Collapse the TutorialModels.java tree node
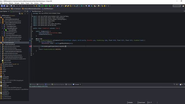 (x=2, y=28)
